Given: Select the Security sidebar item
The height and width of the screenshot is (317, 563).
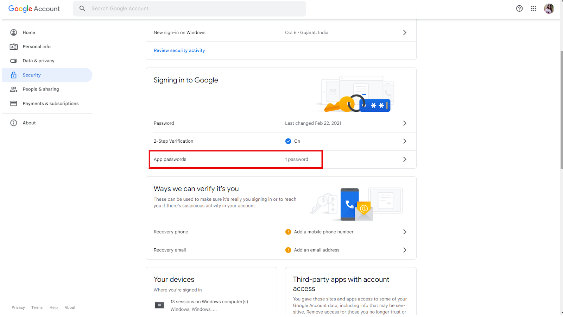Looking at the screenshot, I should [47, 75].
